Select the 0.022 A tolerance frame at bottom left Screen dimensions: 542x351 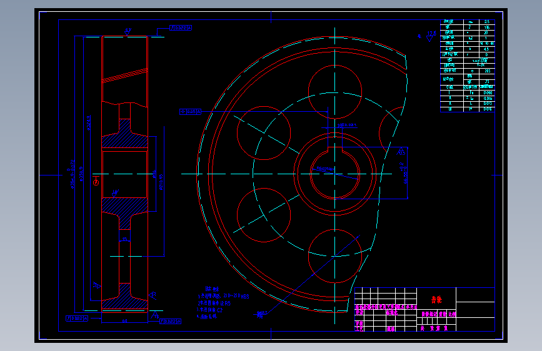[77, 319]
